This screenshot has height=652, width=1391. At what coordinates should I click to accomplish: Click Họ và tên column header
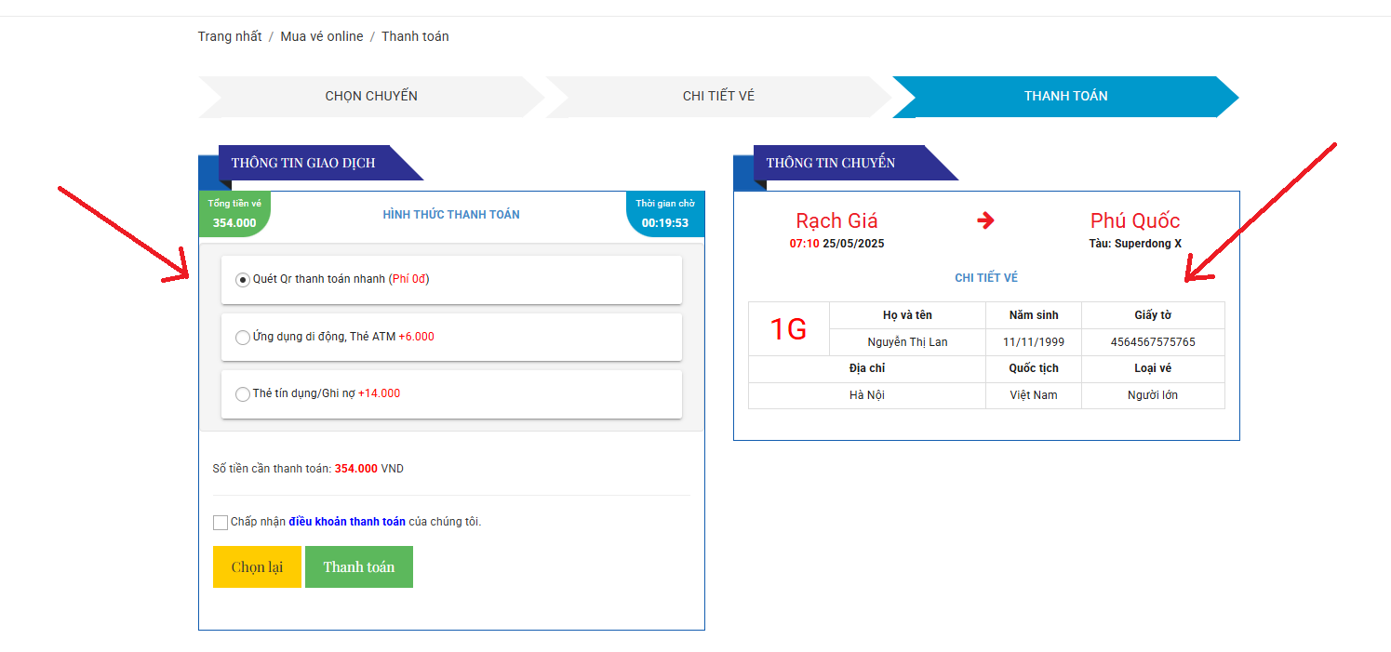pos(907,315)
